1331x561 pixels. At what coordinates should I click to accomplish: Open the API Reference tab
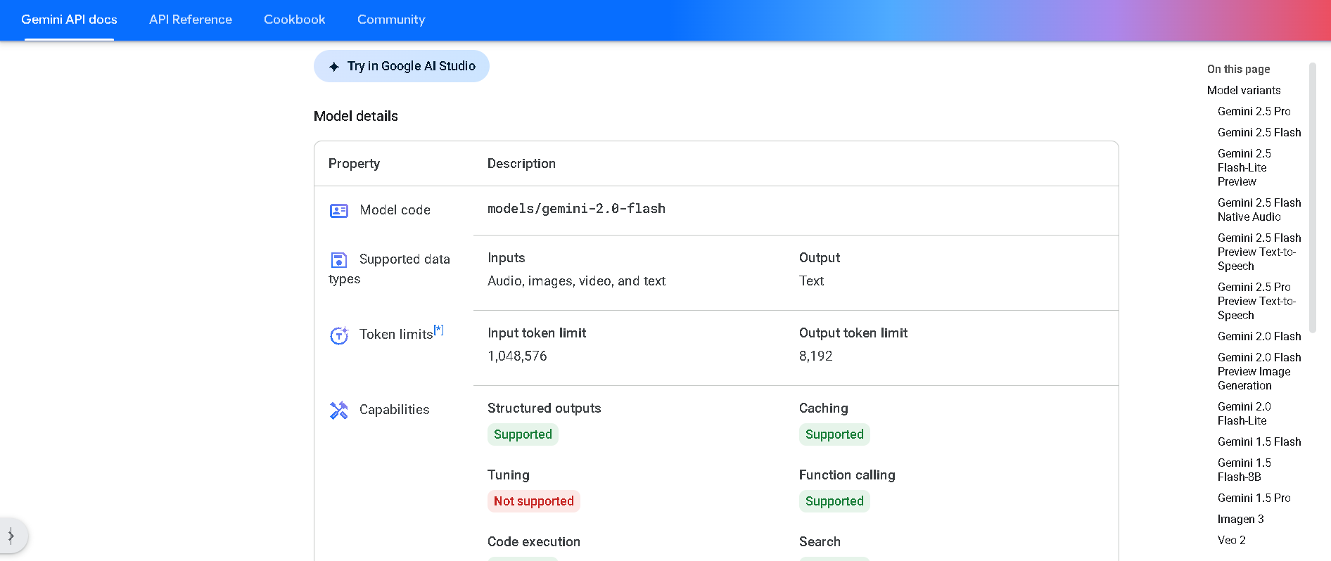pyautogui.click(x=191, y=20)
